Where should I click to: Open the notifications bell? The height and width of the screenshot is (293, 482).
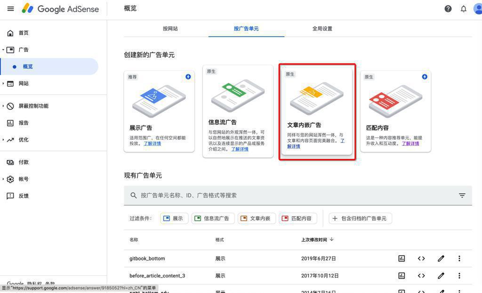coord(463,8)
